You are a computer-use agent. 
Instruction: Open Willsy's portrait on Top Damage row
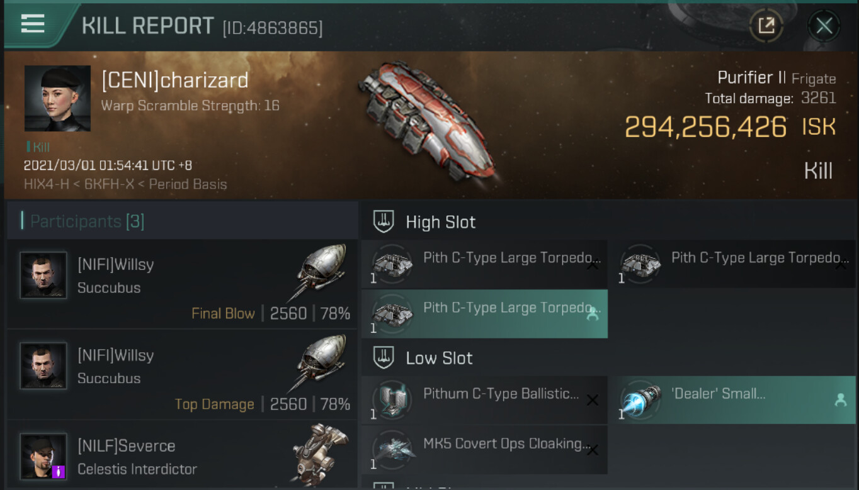click(x=43, y=365)
